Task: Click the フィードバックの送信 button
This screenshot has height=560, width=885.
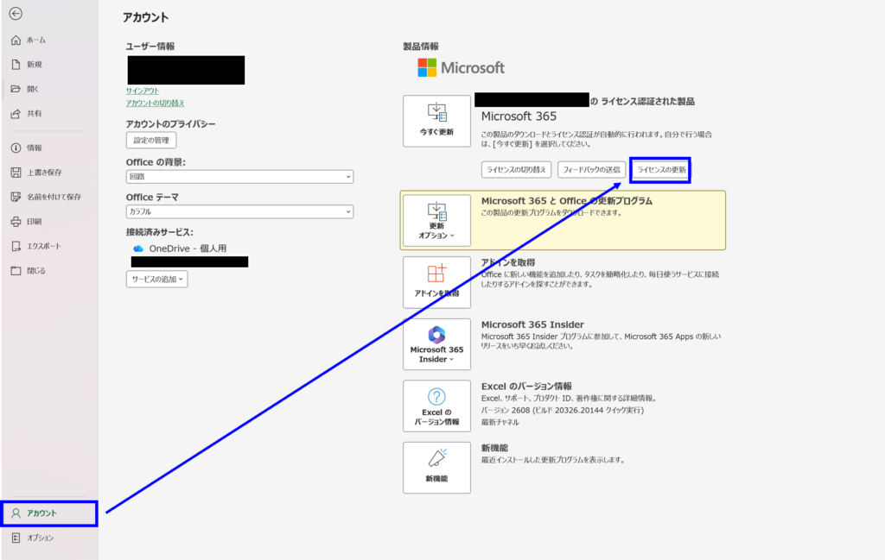Action: 591,170
